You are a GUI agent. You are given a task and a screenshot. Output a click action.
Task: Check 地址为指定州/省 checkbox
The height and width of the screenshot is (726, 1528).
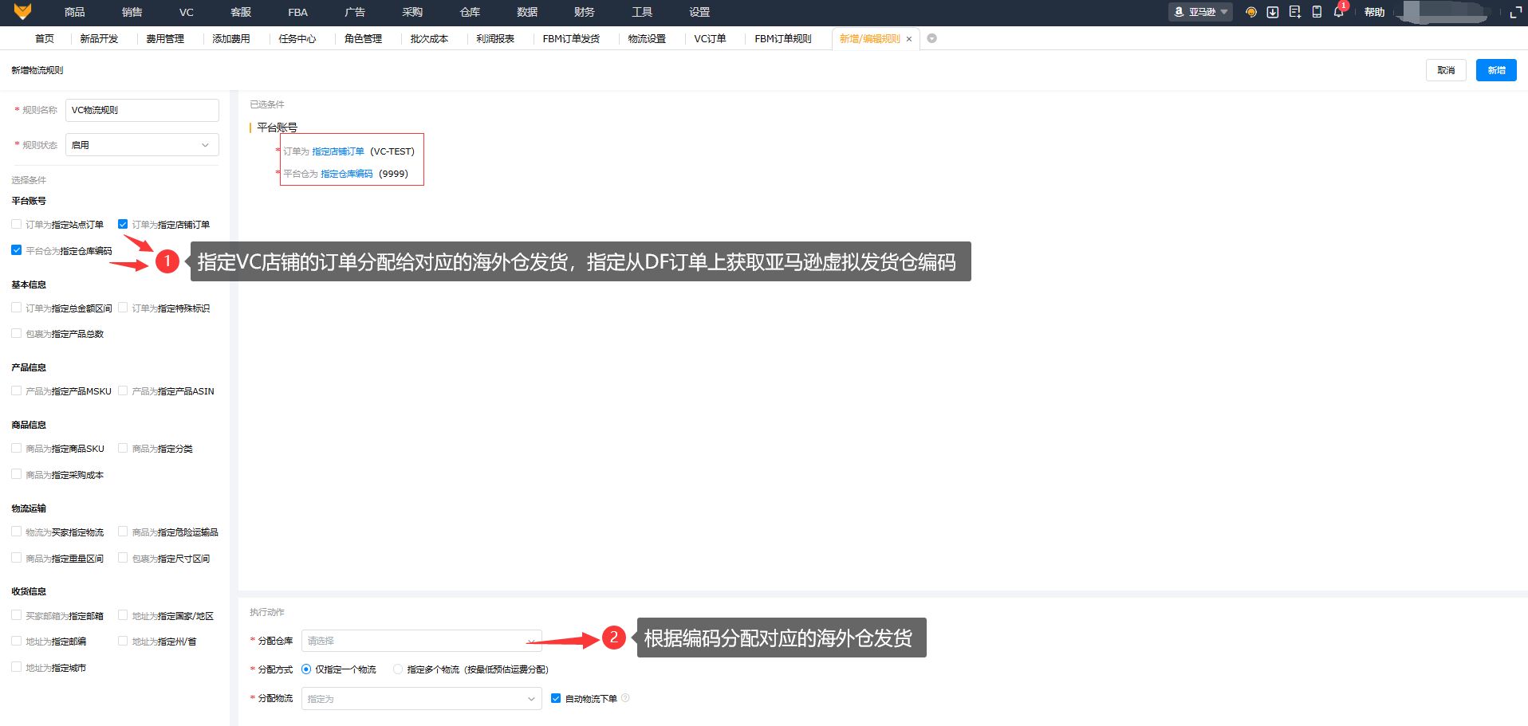pyautogui.click(x=123, y=641)
